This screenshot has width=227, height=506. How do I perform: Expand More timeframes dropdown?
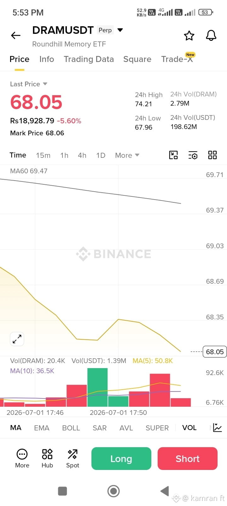point(127,155)
